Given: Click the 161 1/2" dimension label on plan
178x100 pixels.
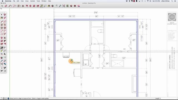Looking at the screenshot, I should tap(120, 16).
